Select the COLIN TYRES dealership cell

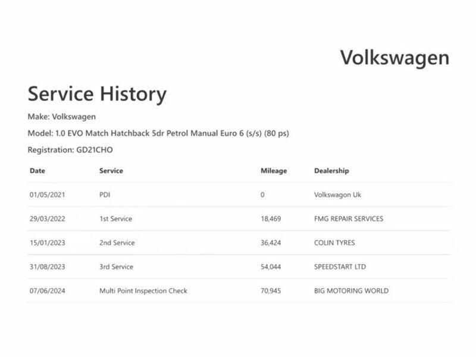click(x=334, y=243)
